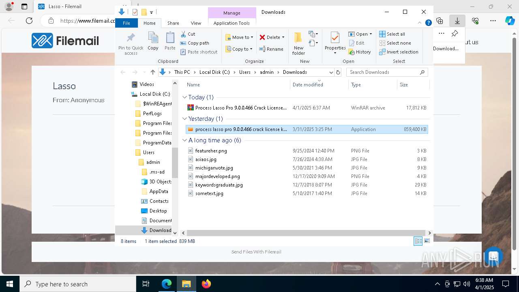Switch to Details view icon
The image size is (519, 292).
pos(418,241)
